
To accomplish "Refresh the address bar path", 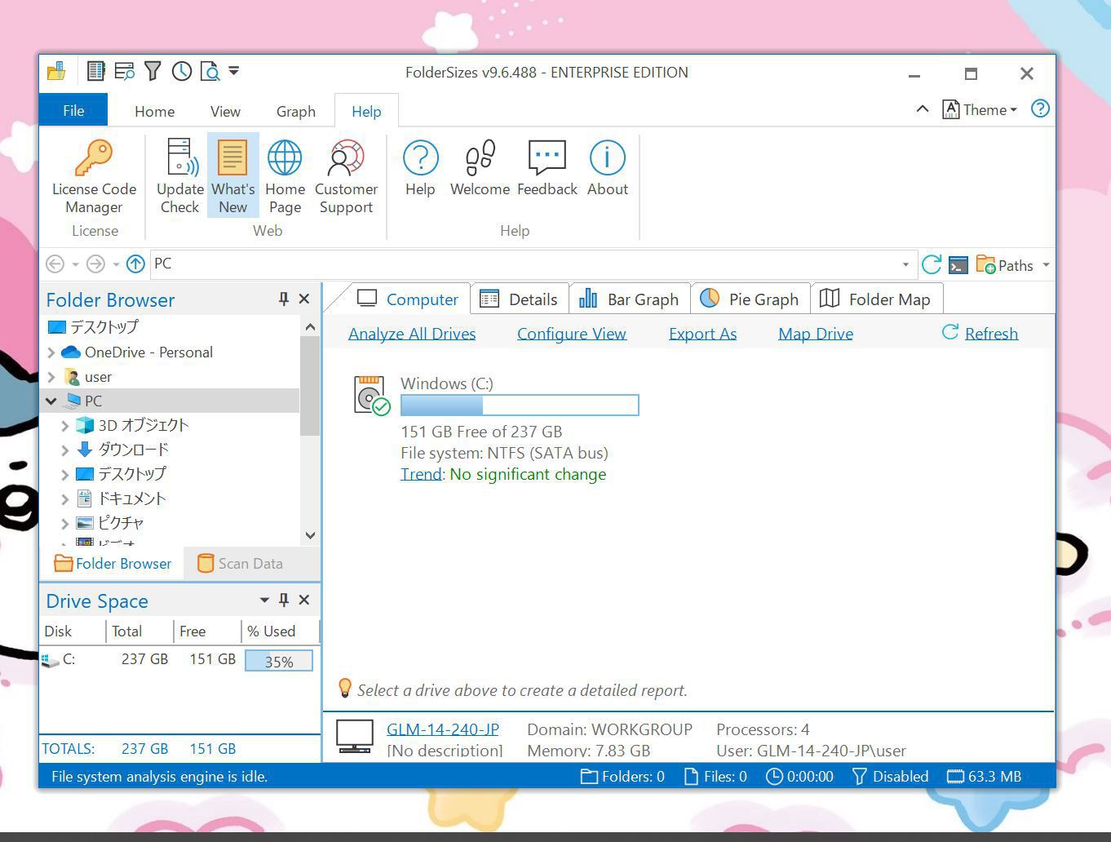I will 931,264.
